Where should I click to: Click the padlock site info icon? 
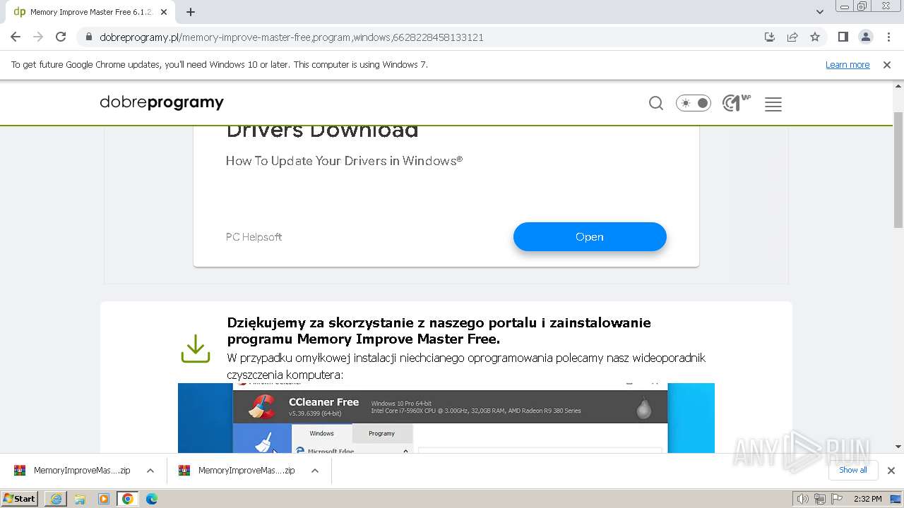(x=88, y=37)
